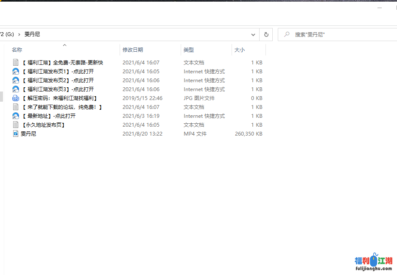397x275 pixels.
Task: Sort files by 修改日期 column
Action: [x=133, y=50]
